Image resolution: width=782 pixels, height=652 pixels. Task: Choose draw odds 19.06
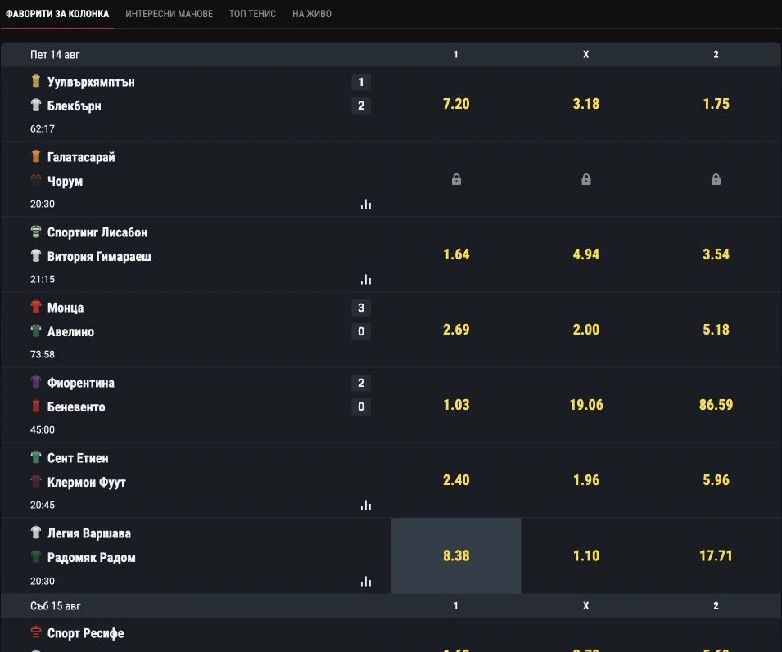586,405
